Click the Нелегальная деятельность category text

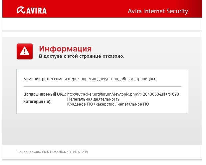click(94, 99)
